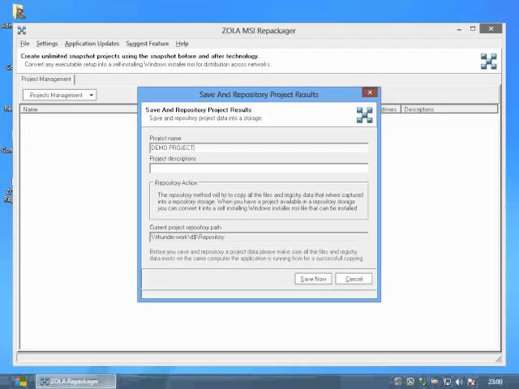The height and width of the screenshot is (389, 519).
Task: Click the Save Now button
Action: click(313, 279)
